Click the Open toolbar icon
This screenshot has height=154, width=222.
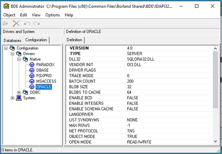pyautogui.click(x=5, y=23)
